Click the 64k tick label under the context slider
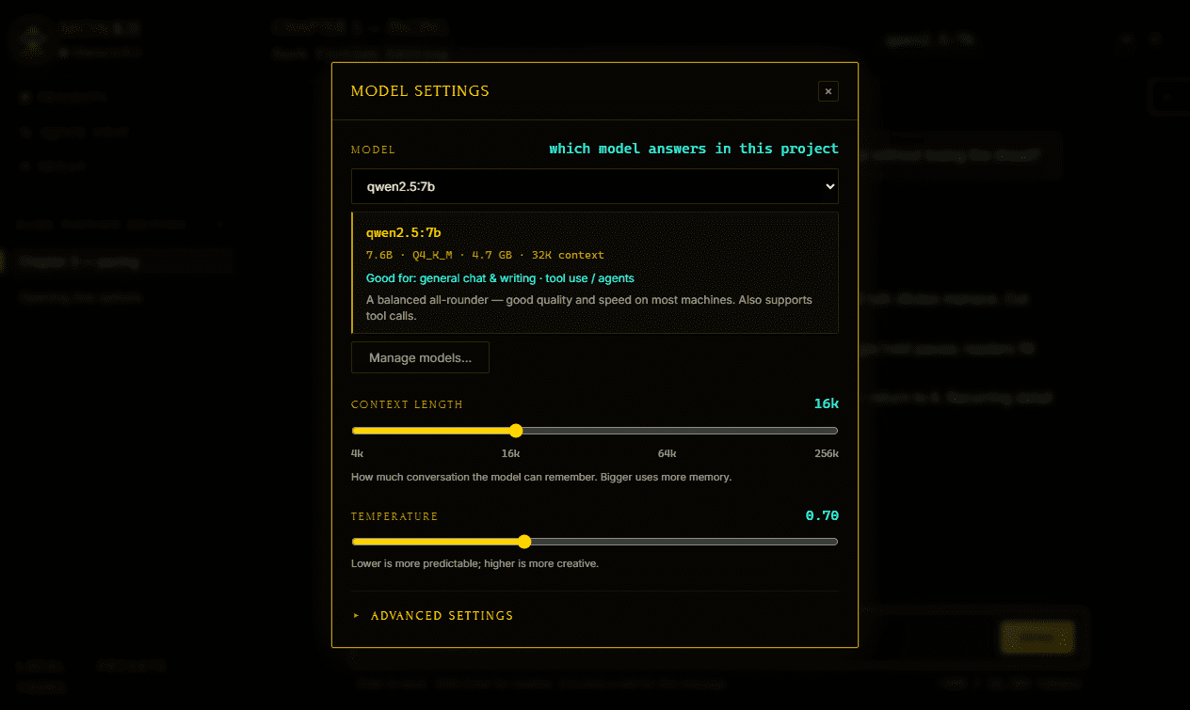Image resolution: width=1190 pixels, height=710 pixels. click(x=667, y=453)
